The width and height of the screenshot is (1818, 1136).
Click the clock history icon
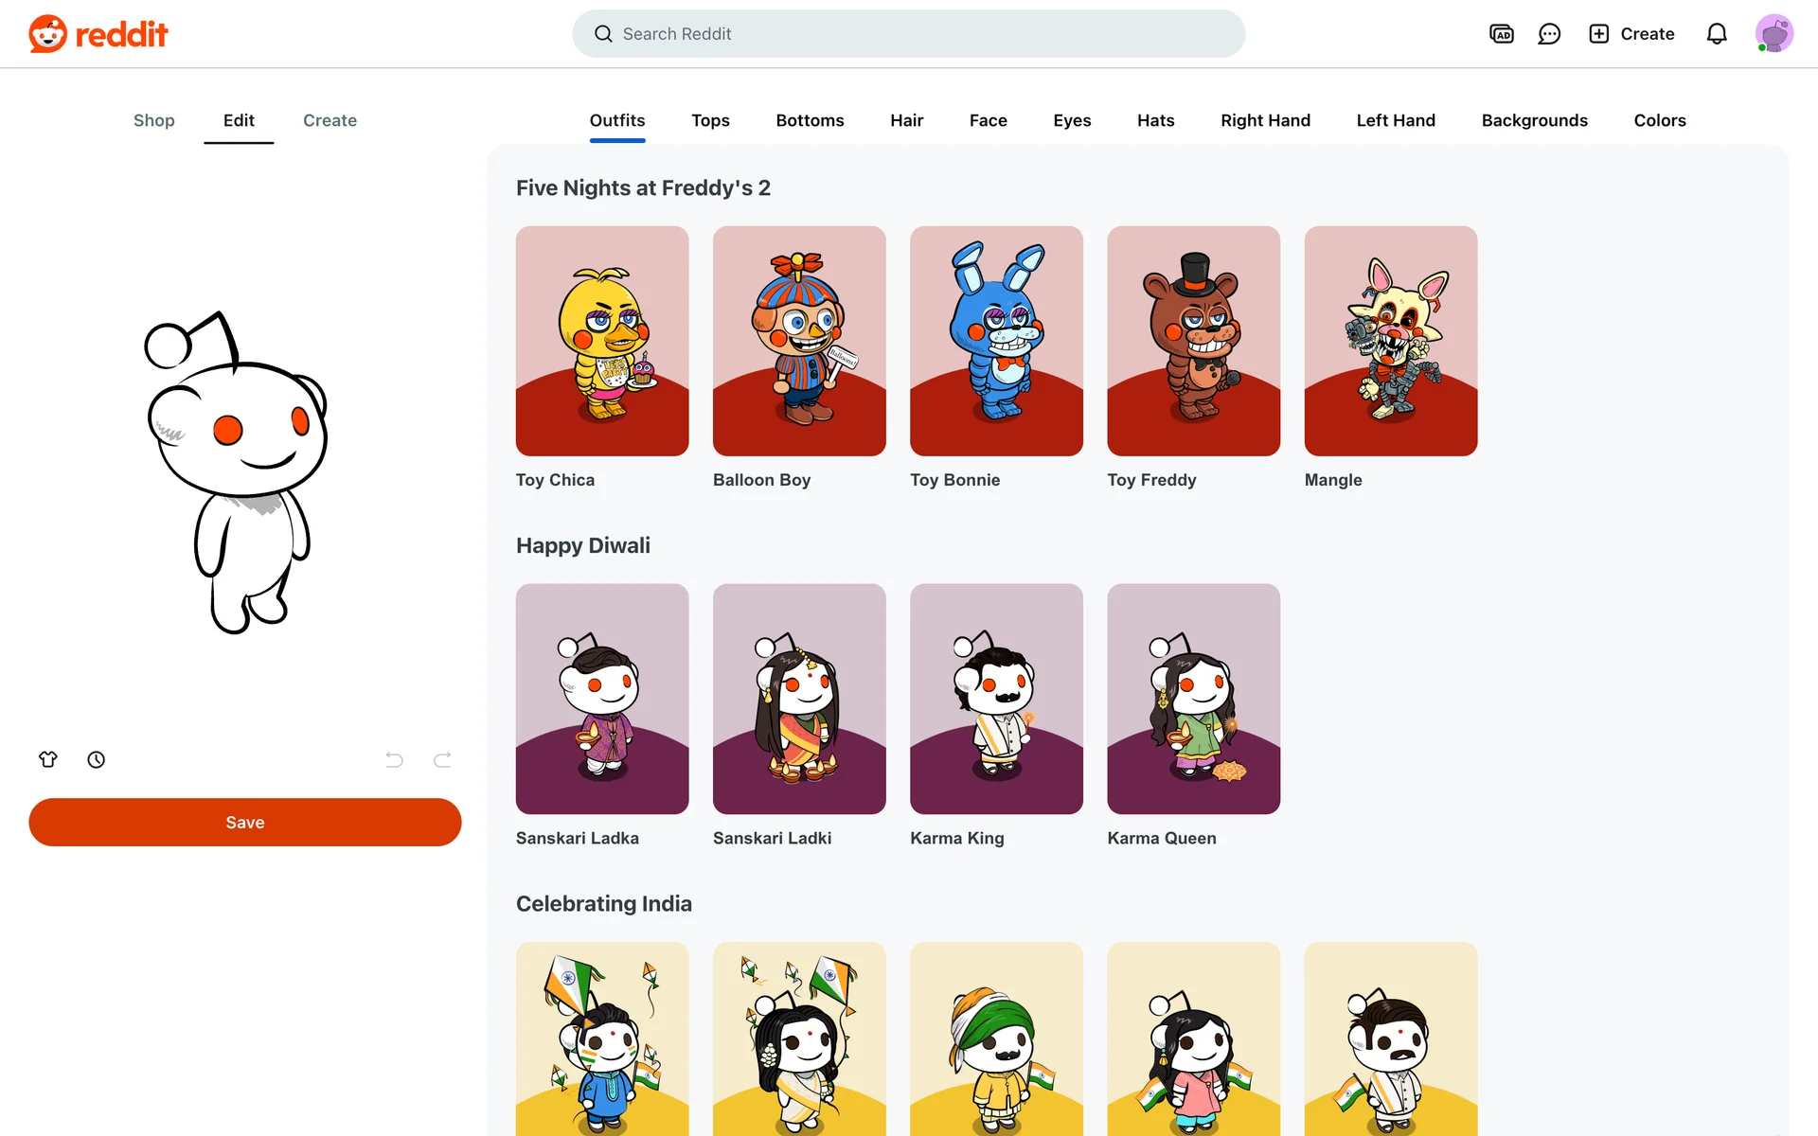[x=97, y=759]
